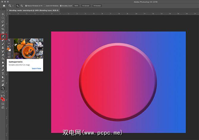The width and height of the screenshot is (199, 140).
Task: Open the zoom tool preset dropdown arrow
Action: coord(13,6)
